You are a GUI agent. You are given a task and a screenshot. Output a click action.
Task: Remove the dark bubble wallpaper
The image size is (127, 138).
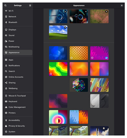(86, 12)
